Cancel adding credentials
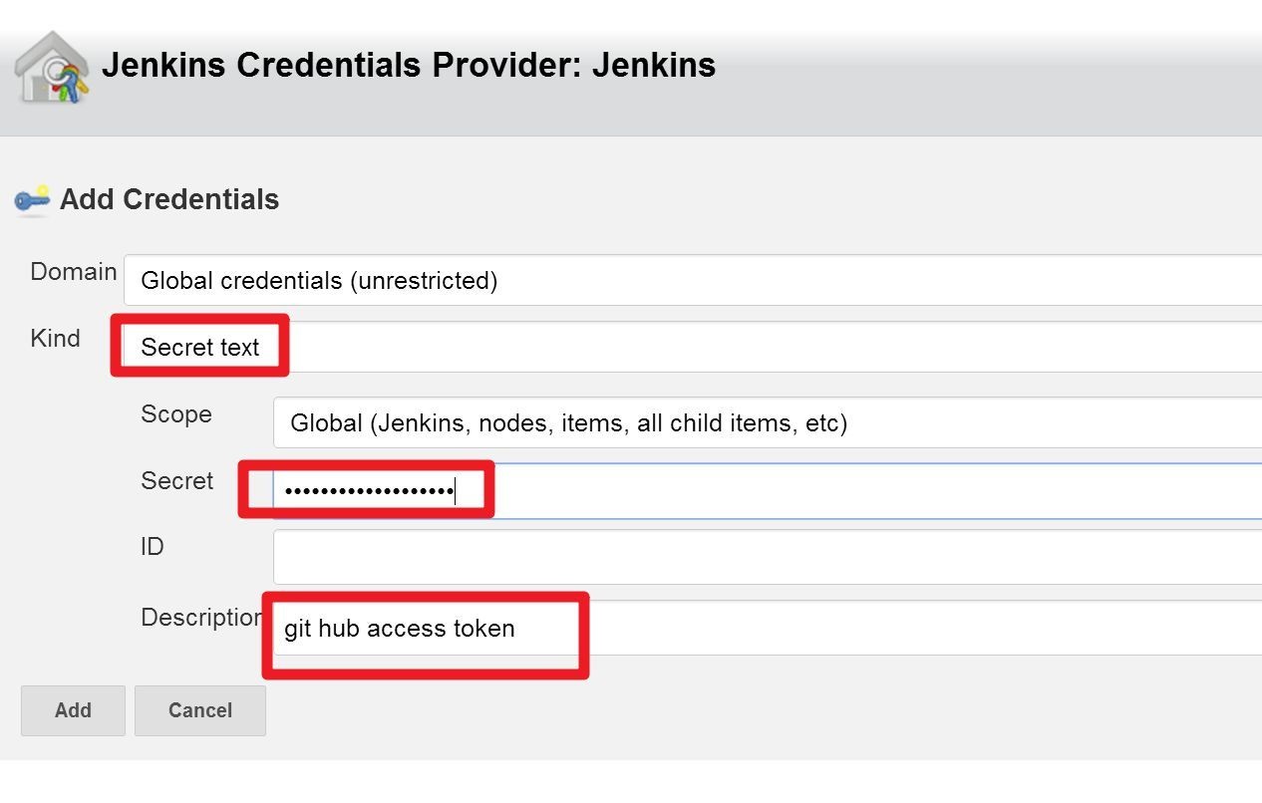This screenshot has height=803, width=1262. point(200,710)
